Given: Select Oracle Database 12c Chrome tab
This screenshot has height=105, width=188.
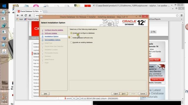Looking at the screenshot, I should click(x=29, y=11).
